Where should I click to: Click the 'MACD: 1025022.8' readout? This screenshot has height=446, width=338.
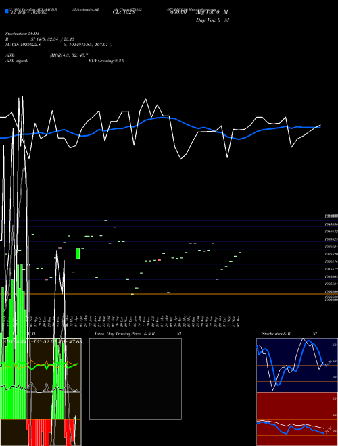[x=23, y=45]
